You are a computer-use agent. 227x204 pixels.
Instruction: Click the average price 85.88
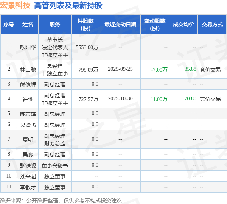pyautogui.click(x=190, y=69)
